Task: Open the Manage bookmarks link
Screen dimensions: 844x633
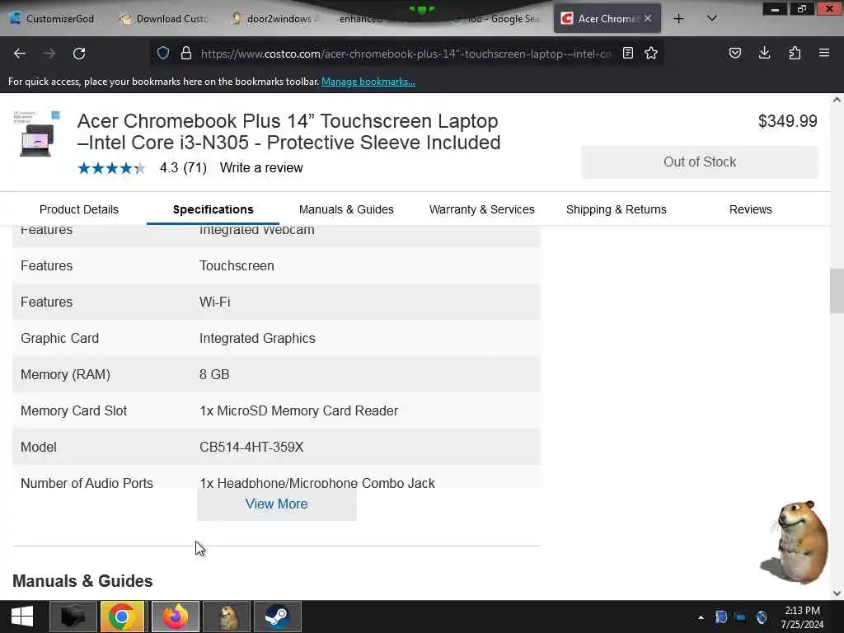Action: [368, 82]
